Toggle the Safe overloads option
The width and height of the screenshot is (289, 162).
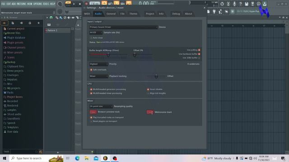(91, 70)
